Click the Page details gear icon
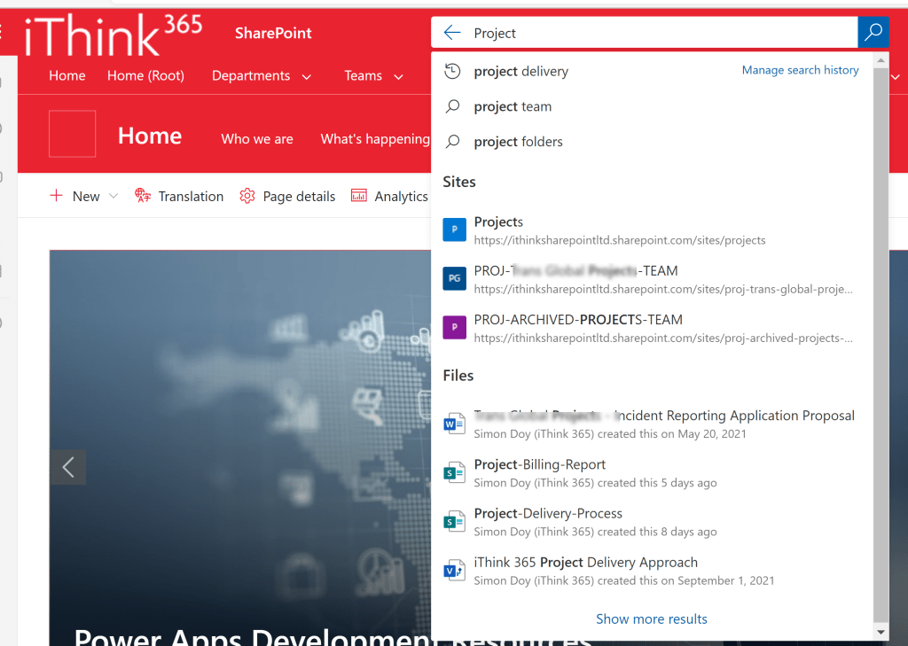Viewport: 908px width, 646px height. click(247, 196)
